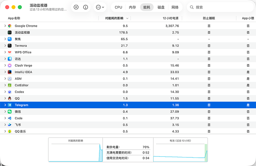Click the Google Chrome app icon
256x166 pixels.
(10, 26)
